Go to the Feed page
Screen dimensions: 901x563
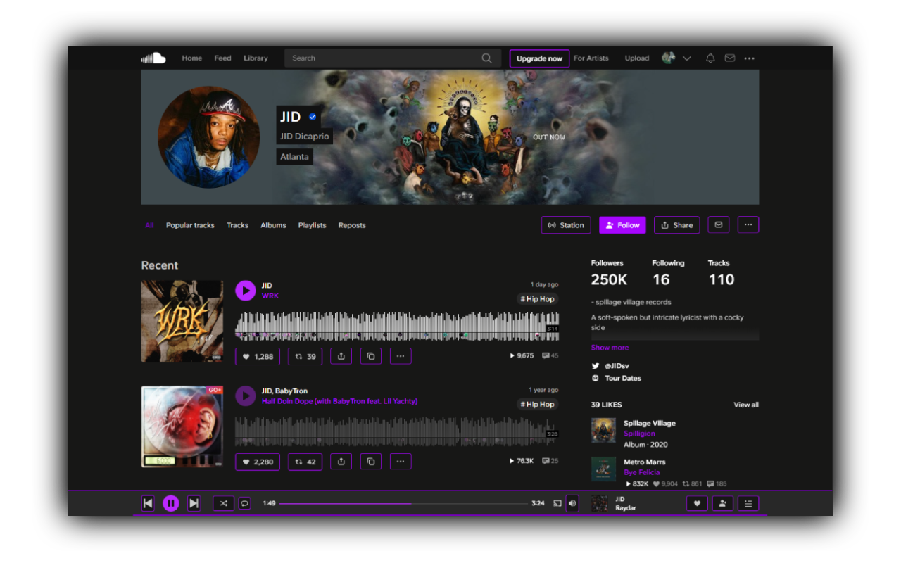click(222, 58)
